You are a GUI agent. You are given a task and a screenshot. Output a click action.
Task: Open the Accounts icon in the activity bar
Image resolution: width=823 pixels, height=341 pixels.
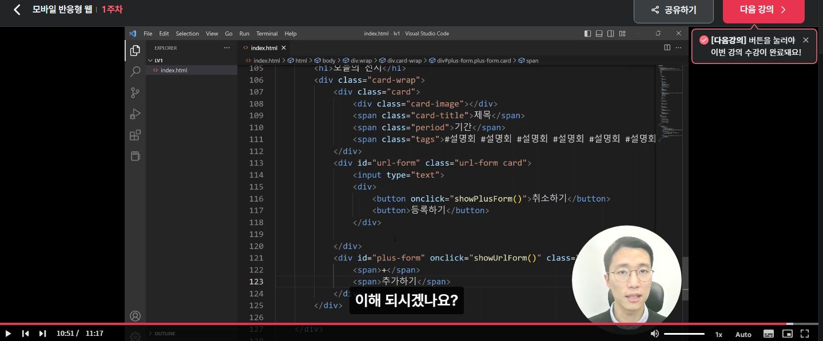point(135,316)
